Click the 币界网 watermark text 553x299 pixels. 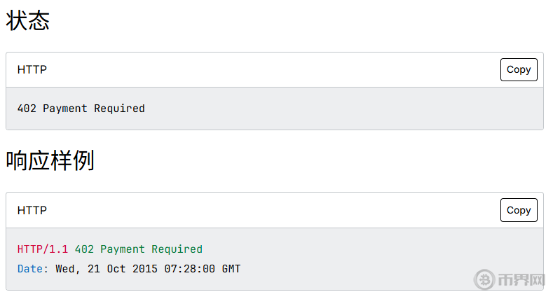click(x=521, y=280)
